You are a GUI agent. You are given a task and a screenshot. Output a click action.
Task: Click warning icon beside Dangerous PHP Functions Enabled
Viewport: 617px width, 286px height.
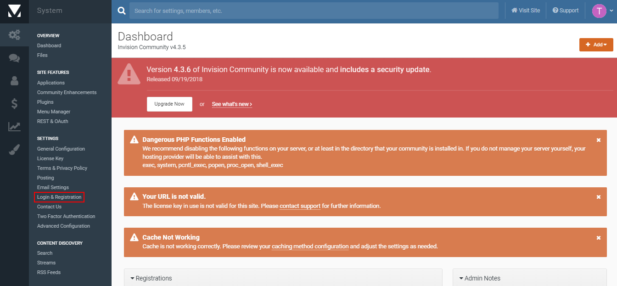134,140
